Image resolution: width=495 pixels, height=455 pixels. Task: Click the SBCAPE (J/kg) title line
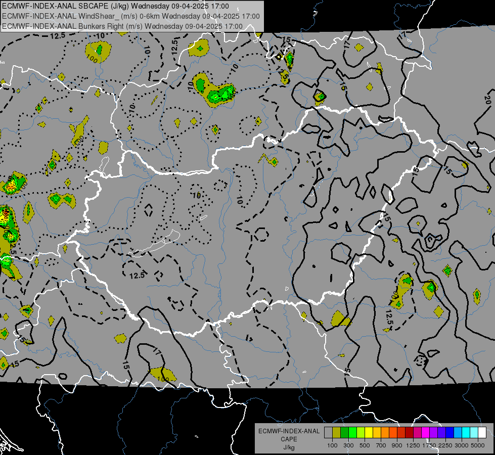(116, 6)
